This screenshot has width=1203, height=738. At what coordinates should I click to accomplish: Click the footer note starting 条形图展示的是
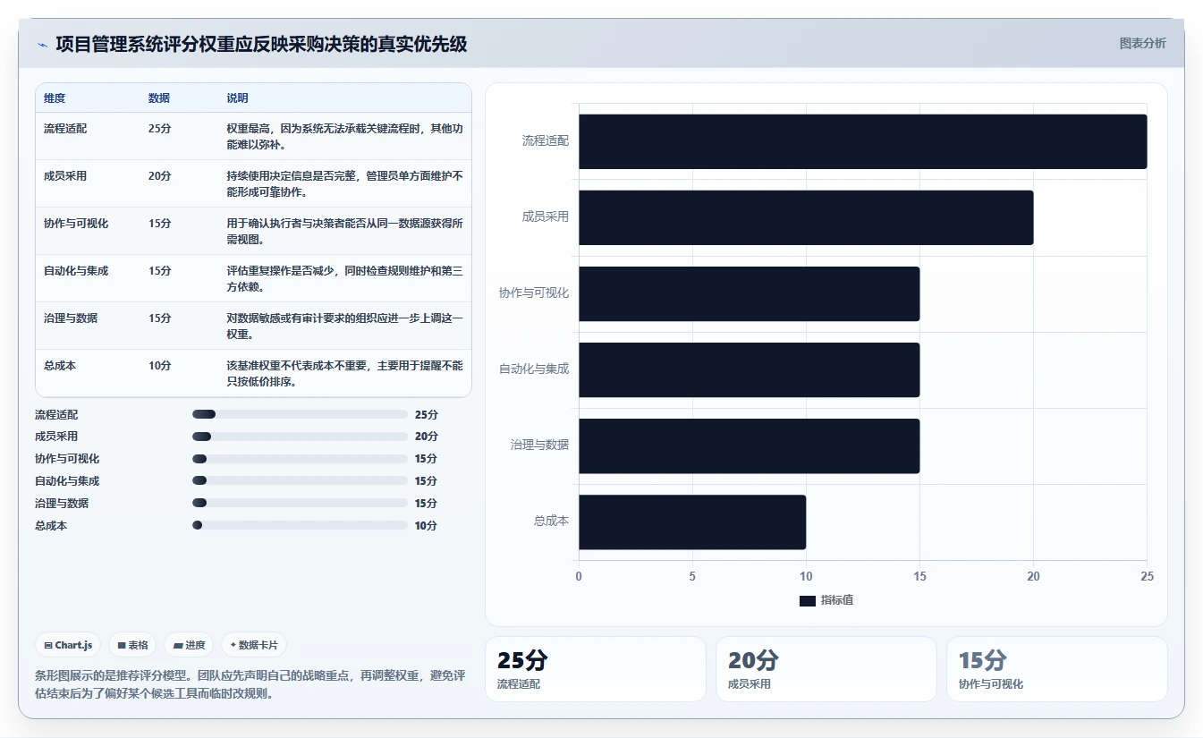[250, 684]
